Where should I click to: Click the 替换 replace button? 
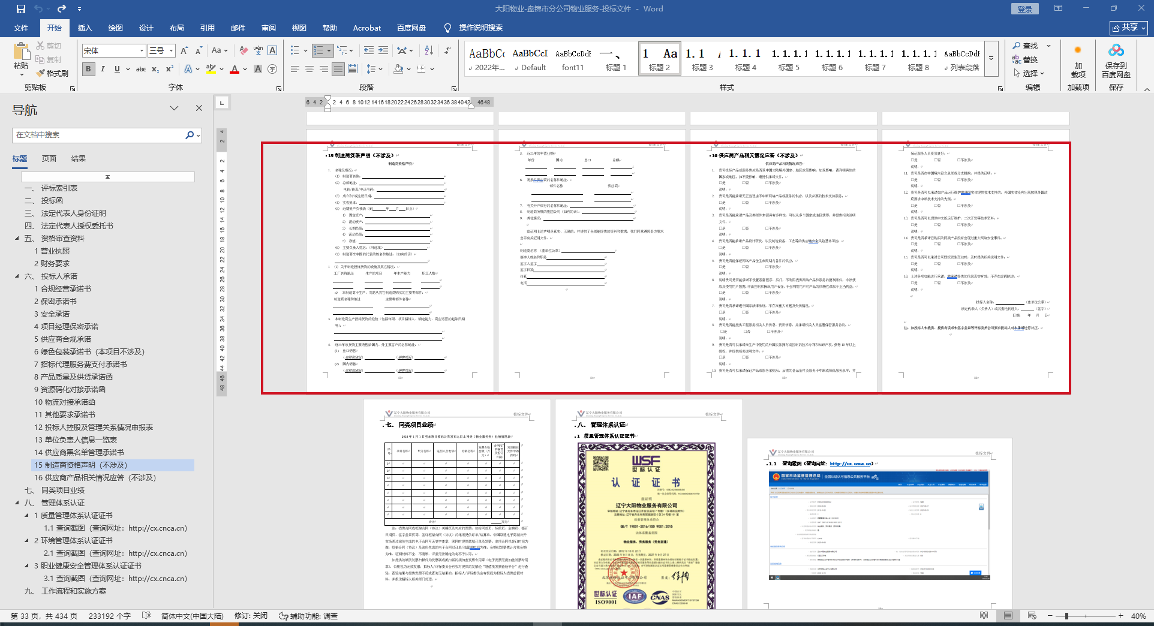click(1025, 59)
